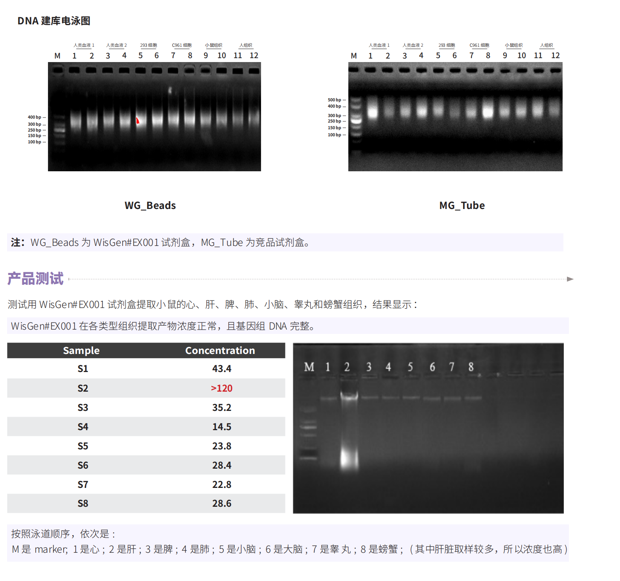Click lane number 12 above WG_Beads gel
Viewport: 620px width, 581px height.
[x=254, y=55]
